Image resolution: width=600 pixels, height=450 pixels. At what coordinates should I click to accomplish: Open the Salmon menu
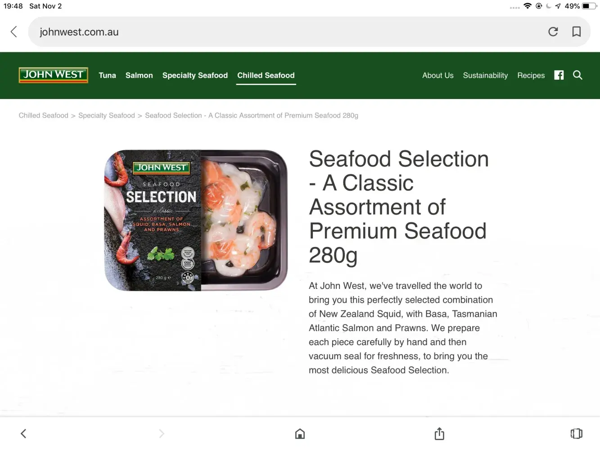click(x=139, y=76)
